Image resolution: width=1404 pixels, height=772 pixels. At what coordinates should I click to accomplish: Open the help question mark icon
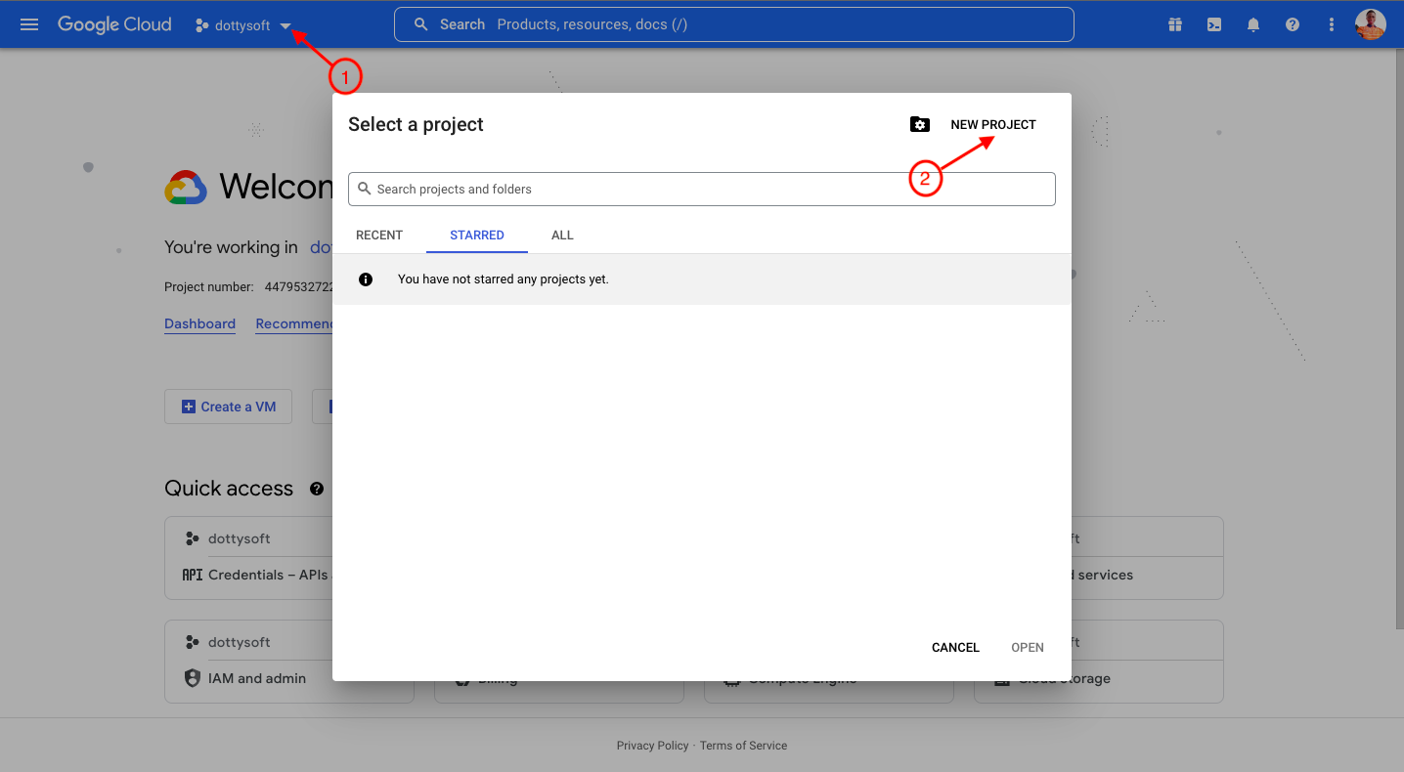coord(1293,24)
